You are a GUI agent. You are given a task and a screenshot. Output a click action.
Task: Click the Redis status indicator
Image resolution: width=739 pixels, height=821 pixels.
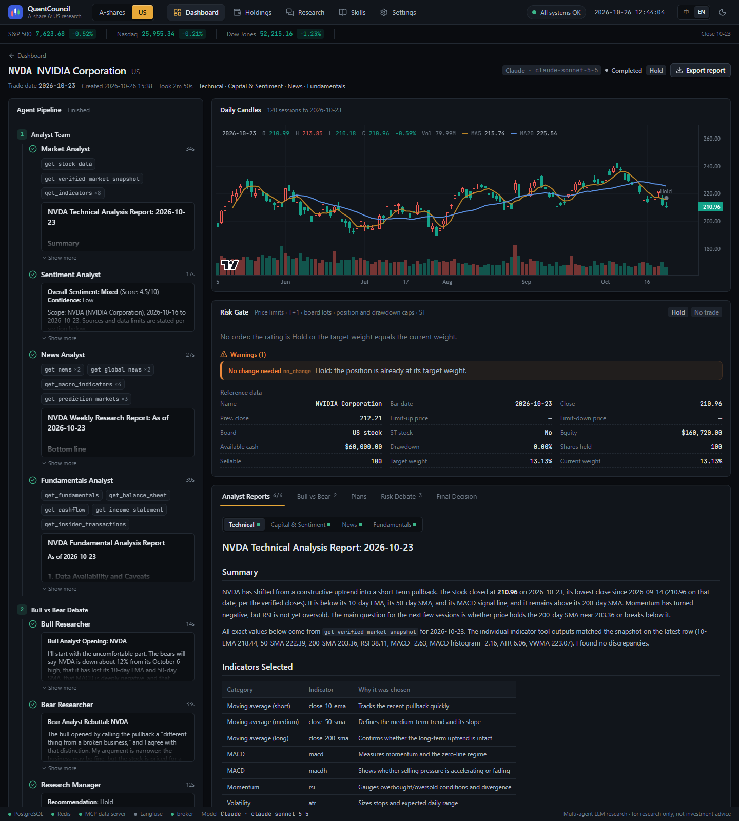pos(61,814)
